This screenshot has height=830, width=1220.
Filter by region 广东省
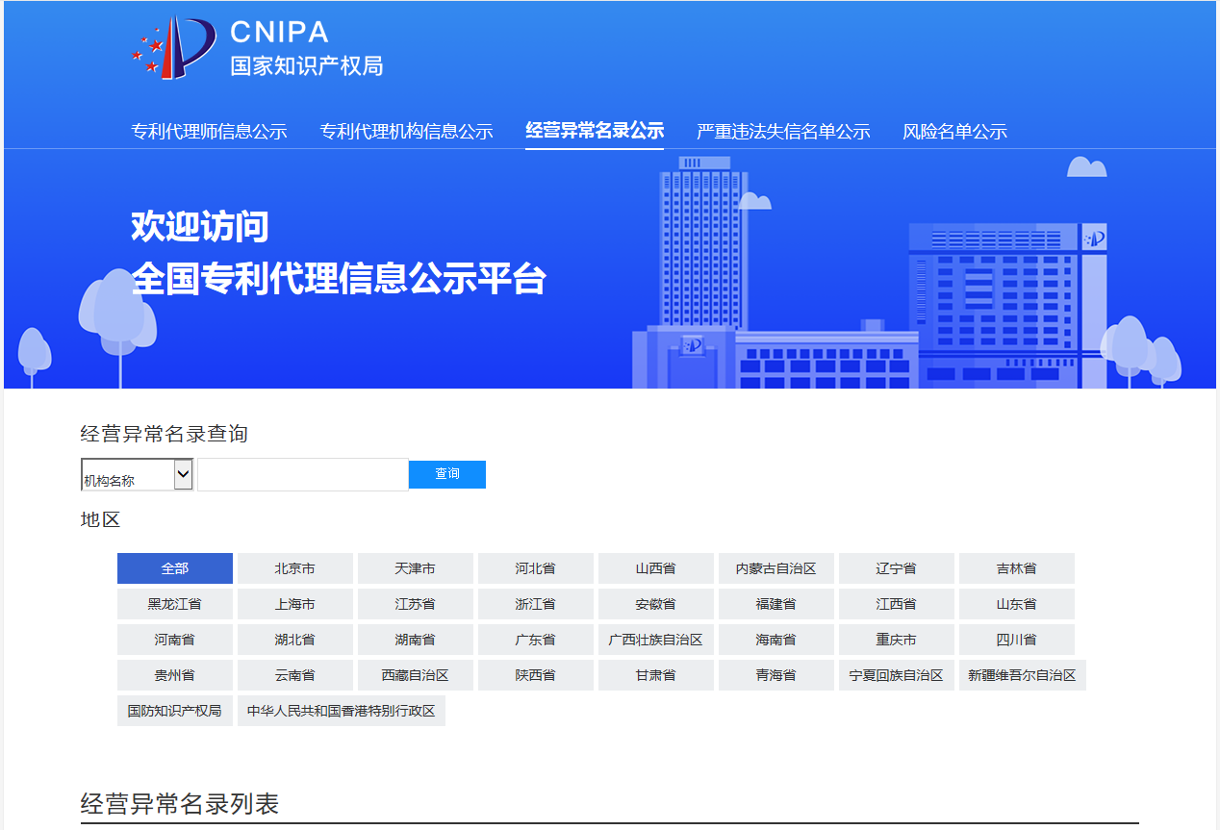click(536, 640)
